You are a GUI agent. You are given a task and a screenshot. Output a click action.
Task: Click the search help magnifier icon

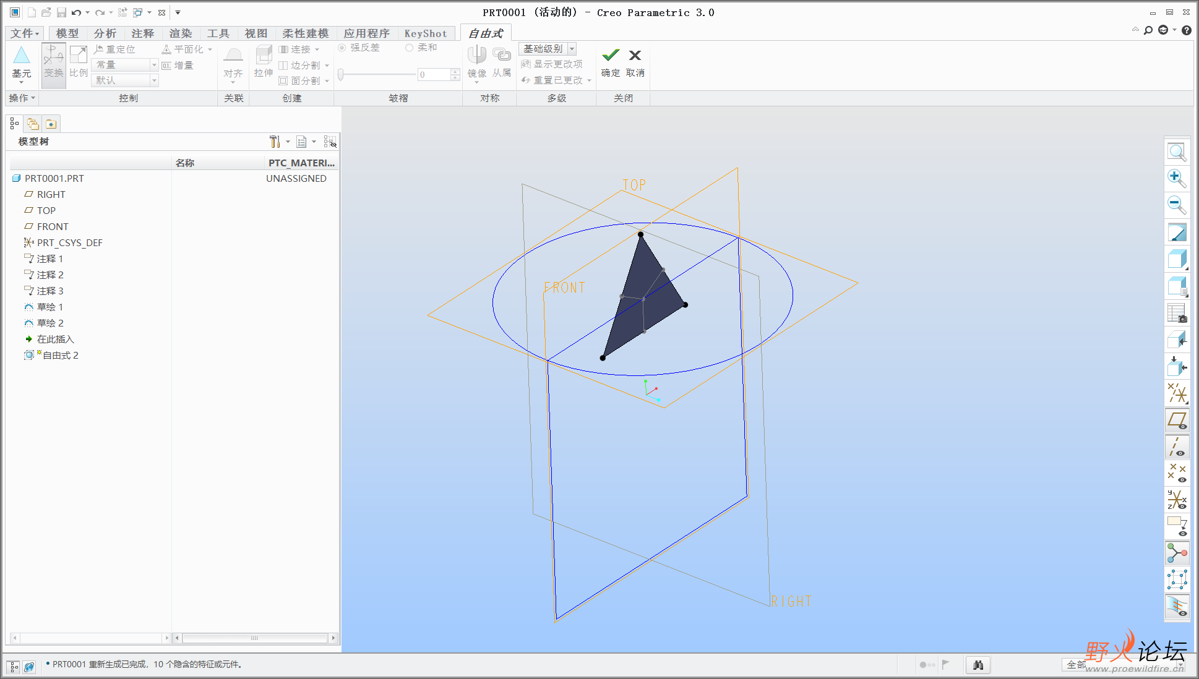[x=1148, y=30]
